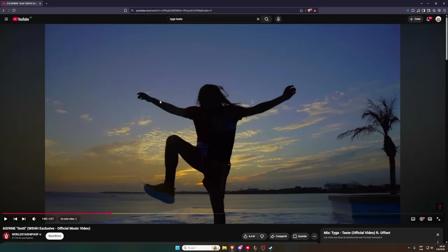Open the media control music note icon
Screen dimensions: 448x252
(418, 10)
